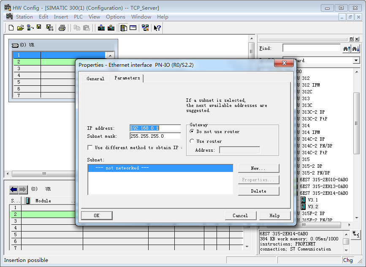Click Upload from Module toolbar icon

tap(111, 28)
